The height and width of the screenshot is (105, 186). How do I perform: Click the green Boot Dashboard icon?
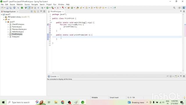[x=22, y=8]
